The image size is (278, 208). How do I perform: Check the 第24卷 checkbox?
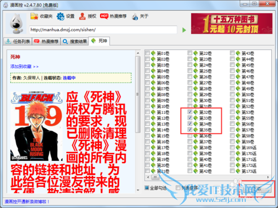click(190, 65)
